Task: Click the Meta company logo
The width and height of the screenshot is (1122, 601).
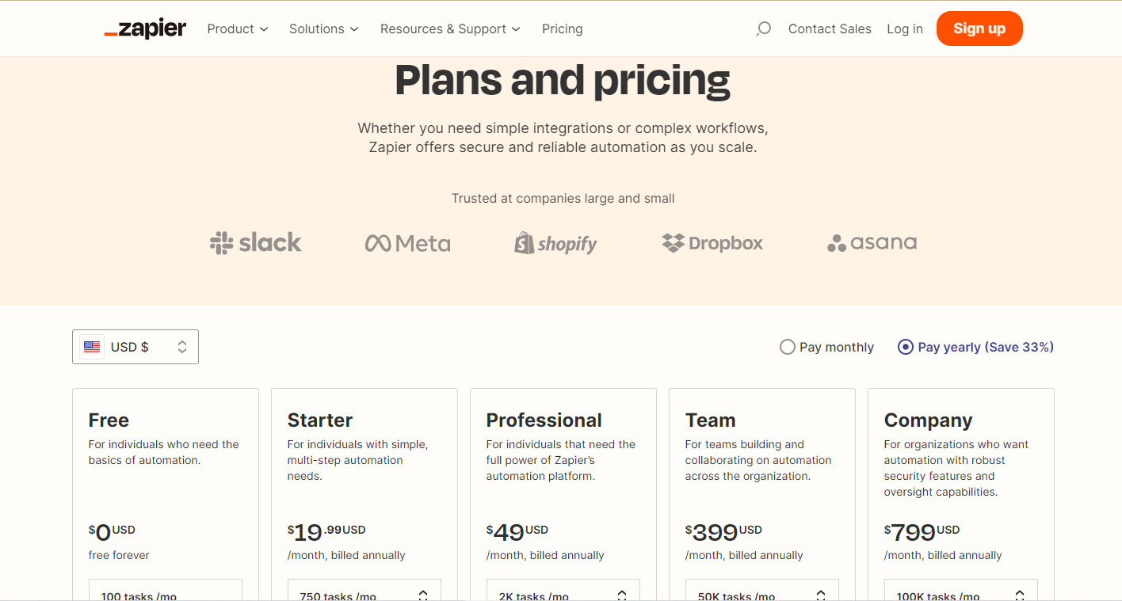Action: pos(407,243)
